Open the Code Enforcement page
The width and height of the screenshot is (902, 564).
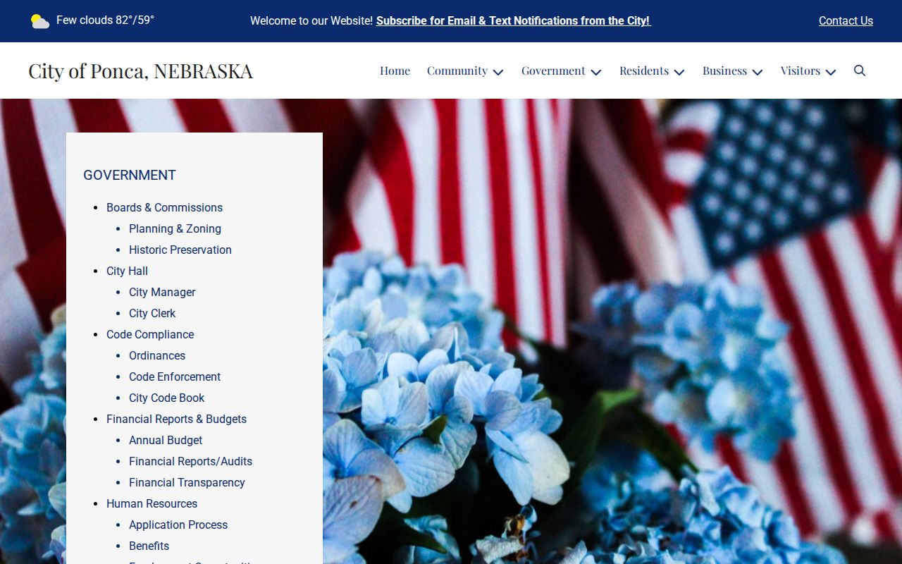[x=175, y=376]
